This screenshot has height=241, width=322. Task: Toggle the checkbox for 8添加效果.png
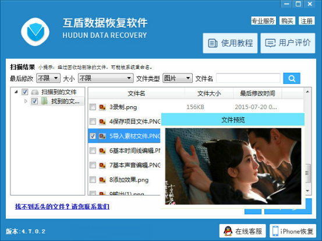coord(93,180)
